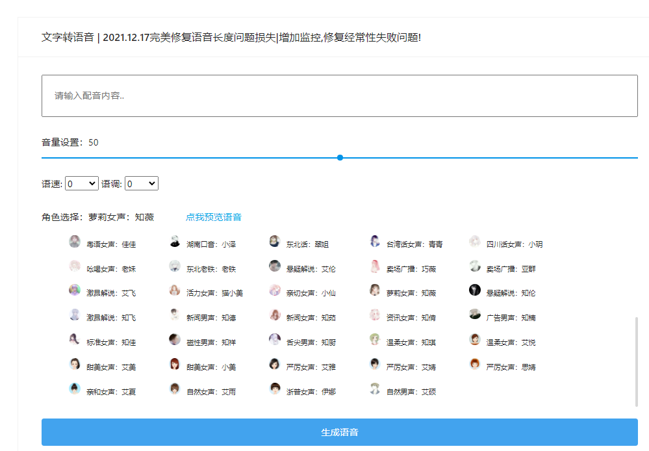Choose the 悬疑解说：艾伦 avatar
The height and width of the screenshot is (451, 649).
[x=275, y=266]
